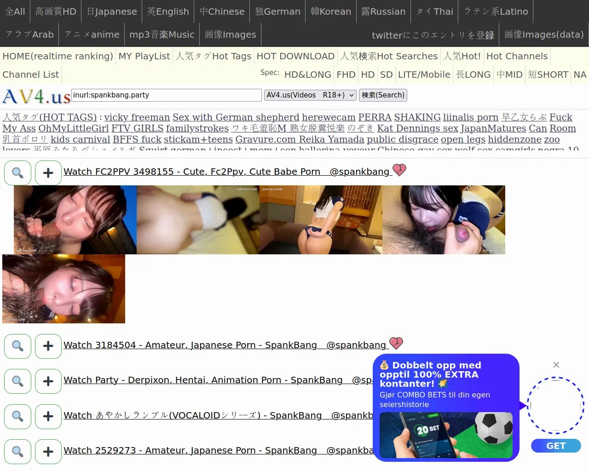Click the plus icon on the VOCALOID row
Viewport: 589px width, 471px height.
[x=48, y=417]
